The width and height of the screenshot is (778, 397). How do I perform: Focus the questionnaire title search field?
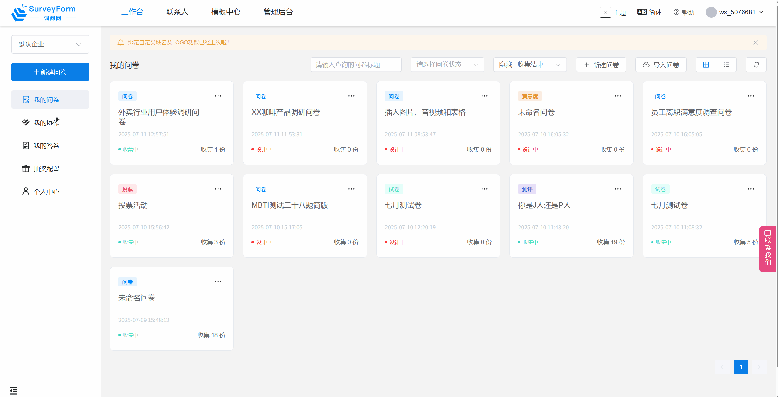click(356, 65)
